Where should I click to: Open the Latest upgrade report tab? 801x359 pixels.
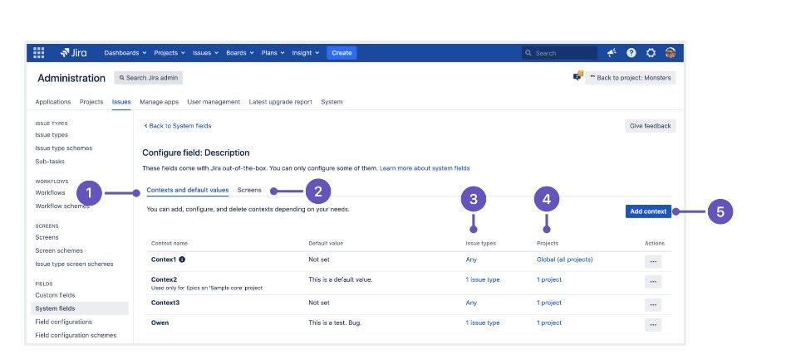[281, 102]
